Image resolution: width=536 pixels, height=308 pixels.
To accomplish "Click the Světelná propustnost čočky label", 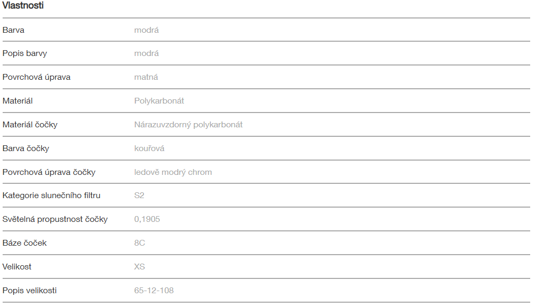I will click(x=55, y=219).
